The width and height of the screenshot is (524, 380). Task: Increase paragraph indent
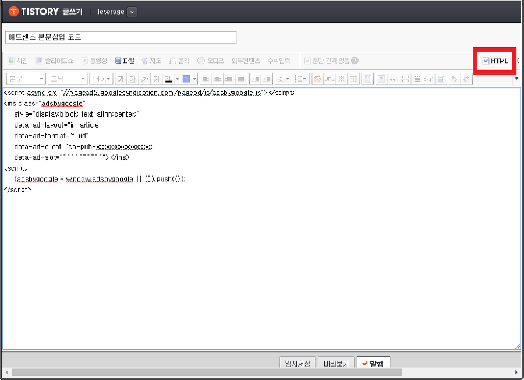click(256, 79)
